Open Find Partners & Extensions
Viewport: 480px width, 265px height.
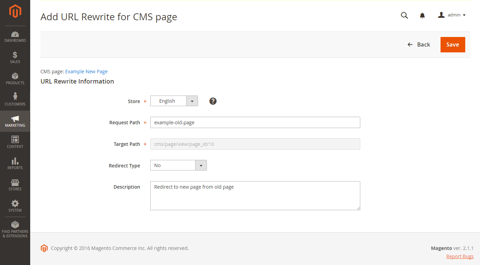point(15,229)
